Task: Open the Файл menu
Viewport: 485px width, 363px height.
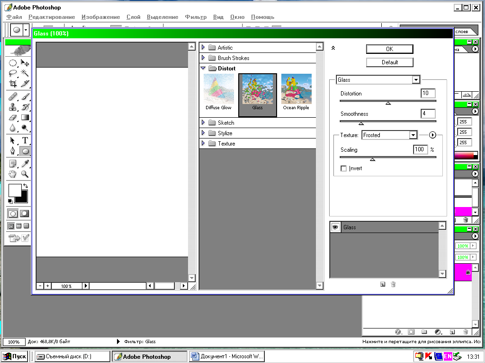Action: (x=14, y=17)
